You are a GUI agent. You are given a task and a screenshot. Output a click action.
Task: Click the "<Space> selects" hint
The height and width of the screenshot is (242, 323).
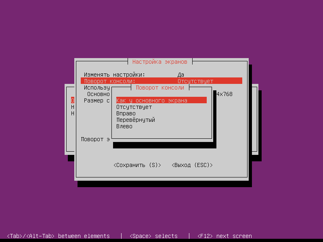(x=153, y=236)
